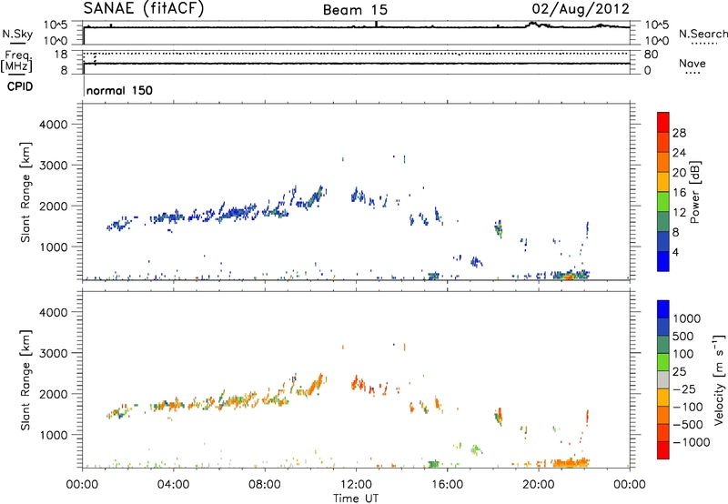Select the 'N.Sky' legend label
Viewport: 728px width, 504px height.
pos(17,34)
